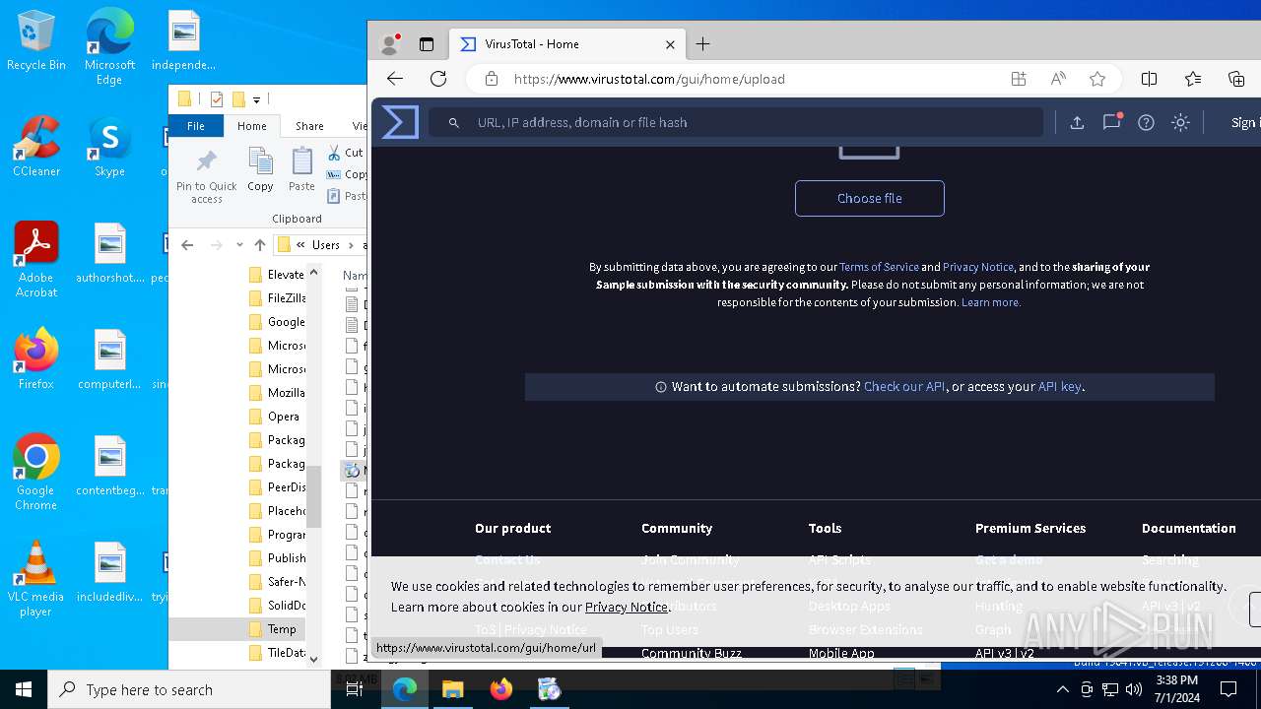This screenshot has width=1261, height=709.
Task: Select the SolidDocuments folder in tree
Action: pos(277,606)
